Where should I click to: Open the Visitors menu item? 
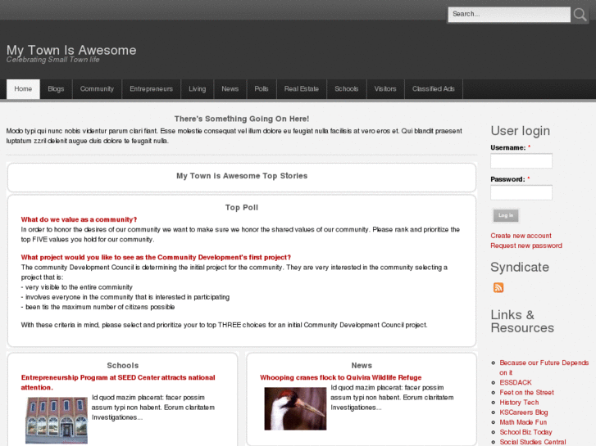pyautogui.click(x=385, y=89)
